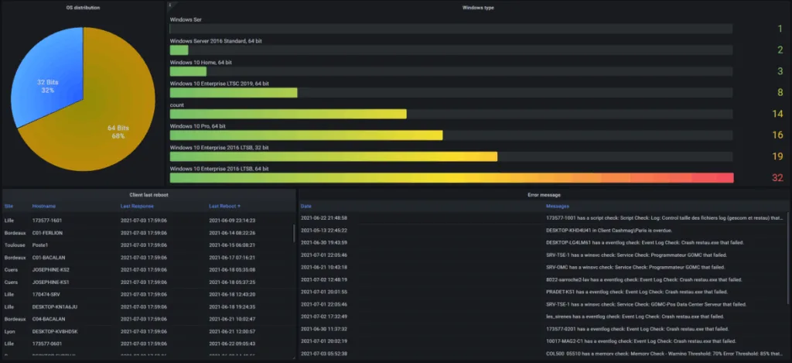Viewport: 792px width, 363px height.
Task: Sort table by Site column header
Action: 9,207
